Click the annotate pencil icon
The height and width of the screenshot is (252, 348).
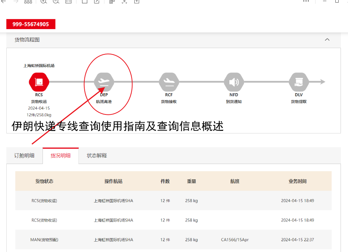click(96, 2)
